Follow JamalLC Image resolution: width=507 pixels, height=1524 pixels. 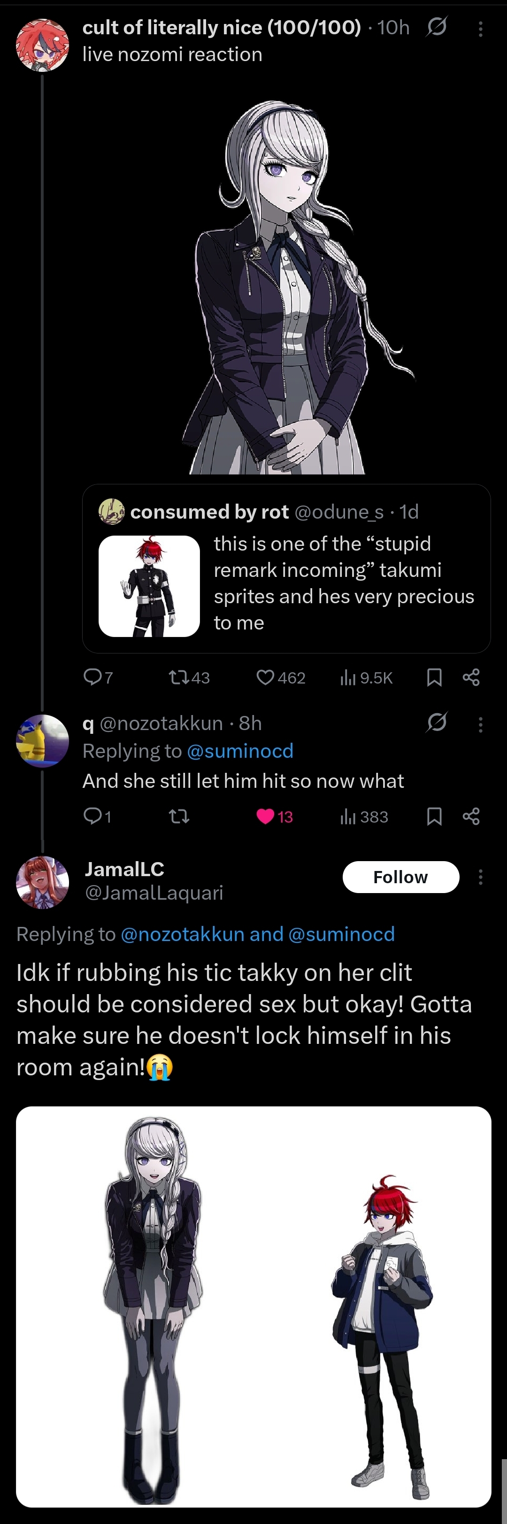(400, 877)
